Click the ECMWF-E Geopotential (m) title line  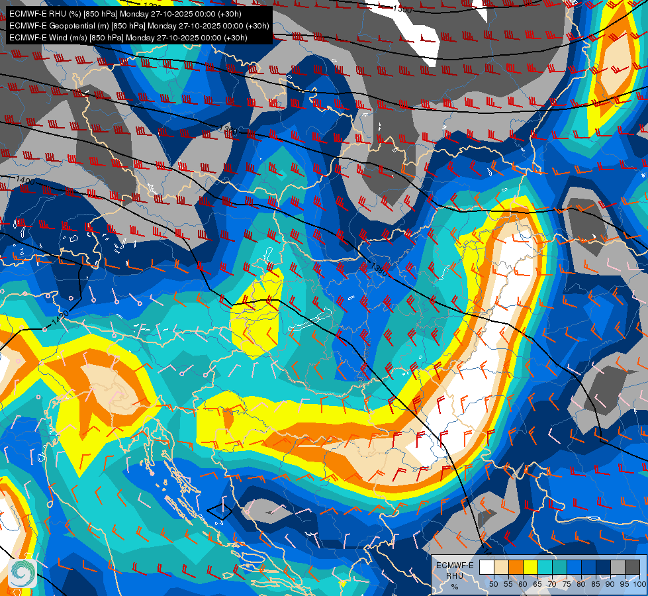click(x=139, y=26)
